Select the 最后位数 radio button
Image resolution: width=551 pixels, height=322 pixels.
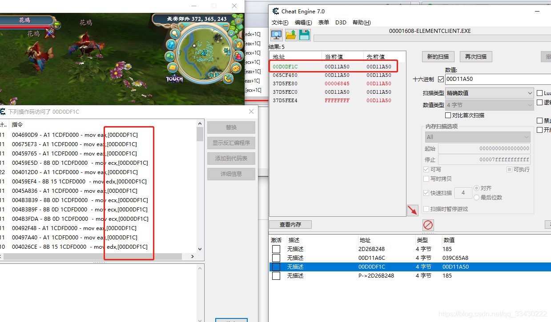(477, 197)
